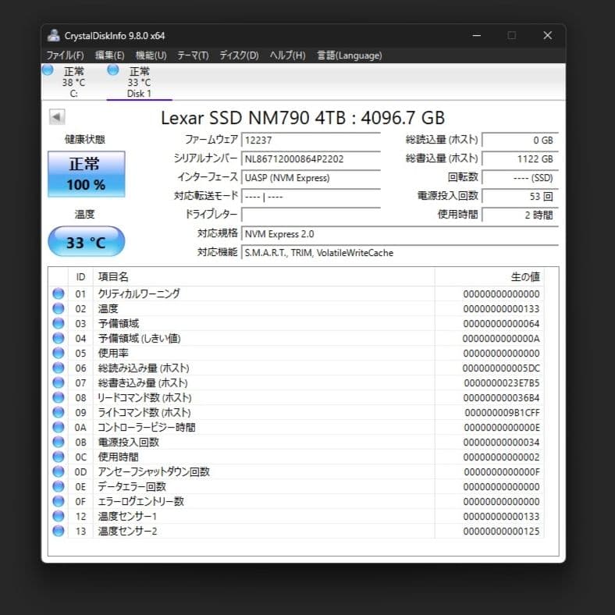Click the status circle for ID 01 row

(x=59, y=293)
